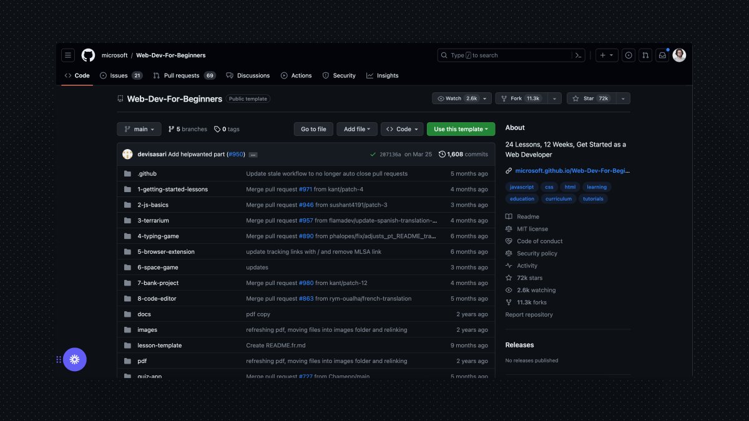This screenshot has height=421, width=749.
Task: Click the Use this template button
Action: (x=461, y=129)
